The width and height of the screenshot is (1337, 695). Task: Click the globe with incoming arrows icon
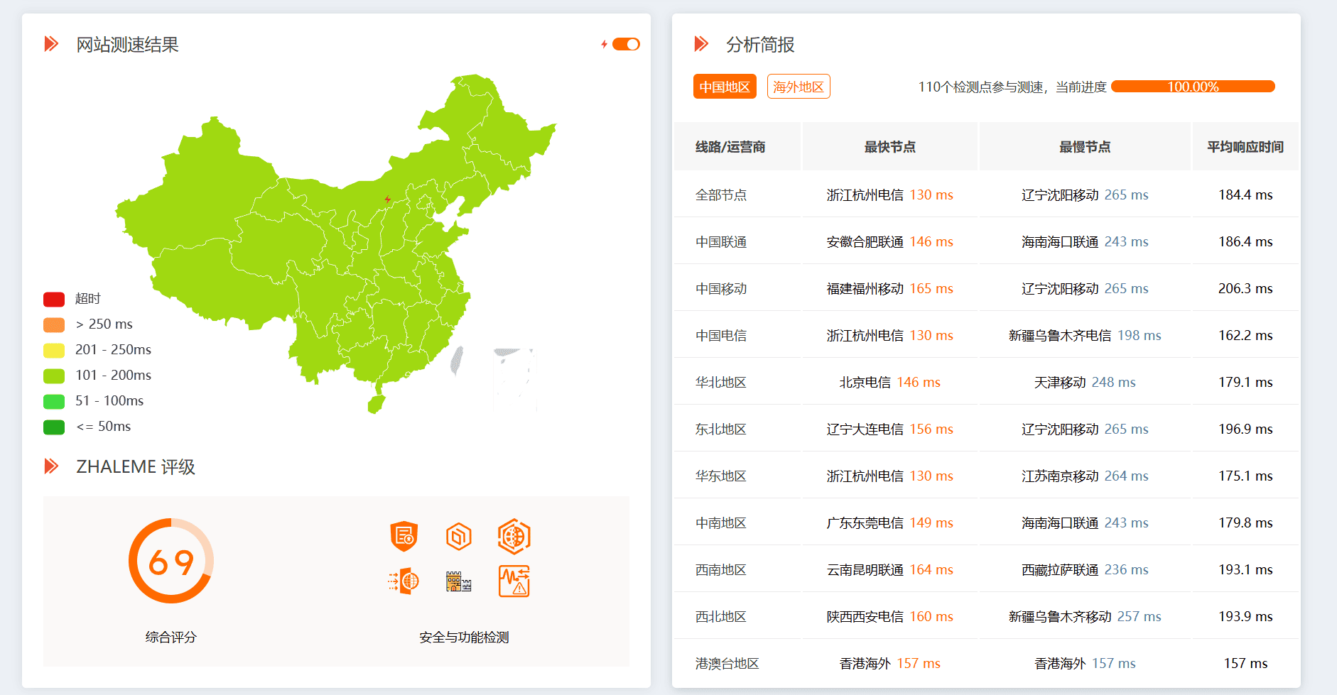pyautogui.click(x=404, y=581)
